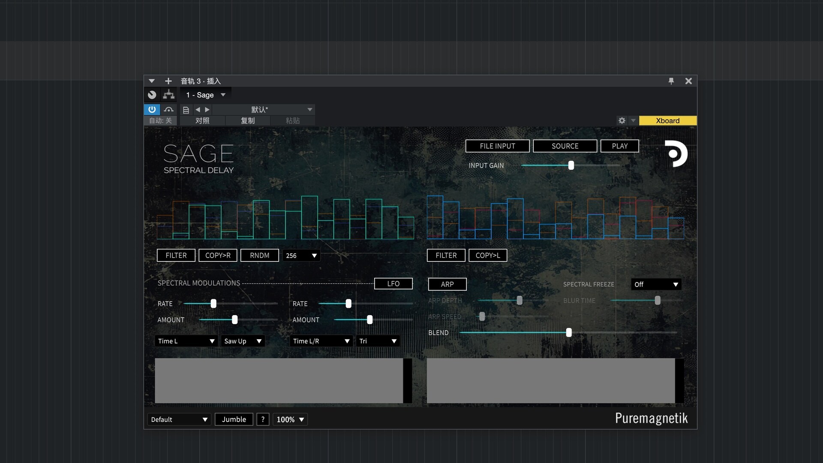Viewport: 823px width, 463px height.
Task: Click the Jumble button
Action: click(234, 419)
